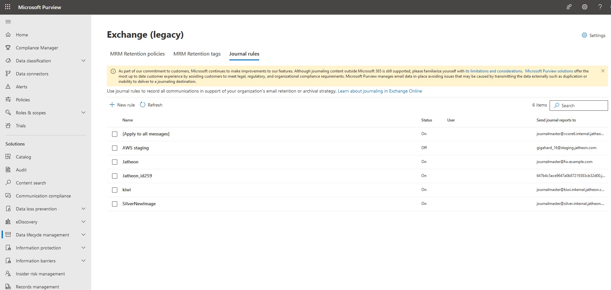Click gigahard_16@staging.jatheon.com recipient cell
Image resolution: width=611 pixels, height=290 pixels.
(x=566, y=148)
